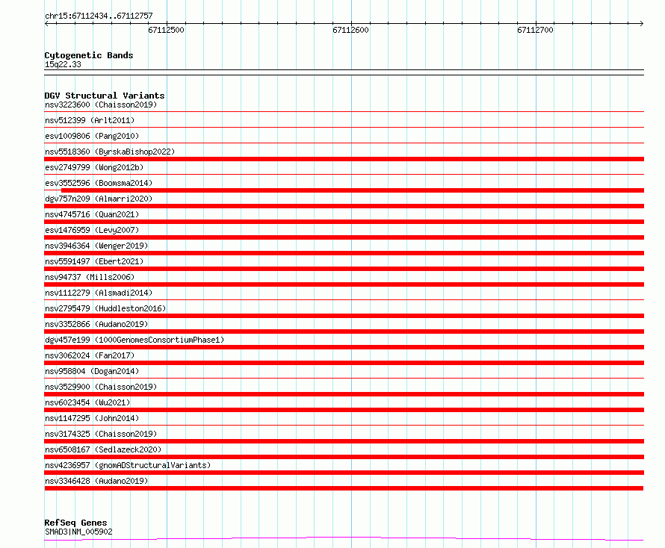Click the nsv3529900 (Chaisson2019) label
This screenshot has height=548, width=665.
coord(101,387)
